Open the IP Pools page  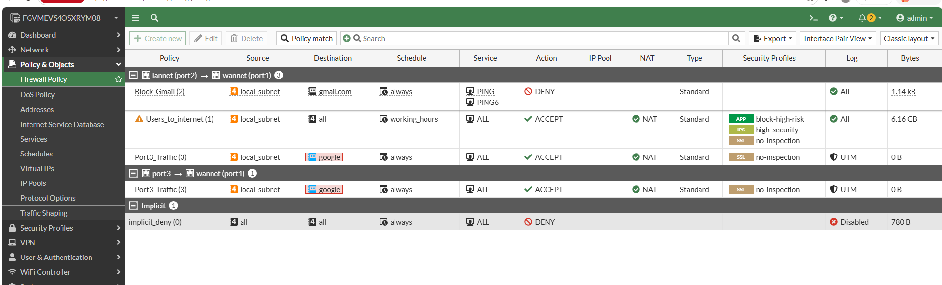pyautogui.click(x=33, y=183)
